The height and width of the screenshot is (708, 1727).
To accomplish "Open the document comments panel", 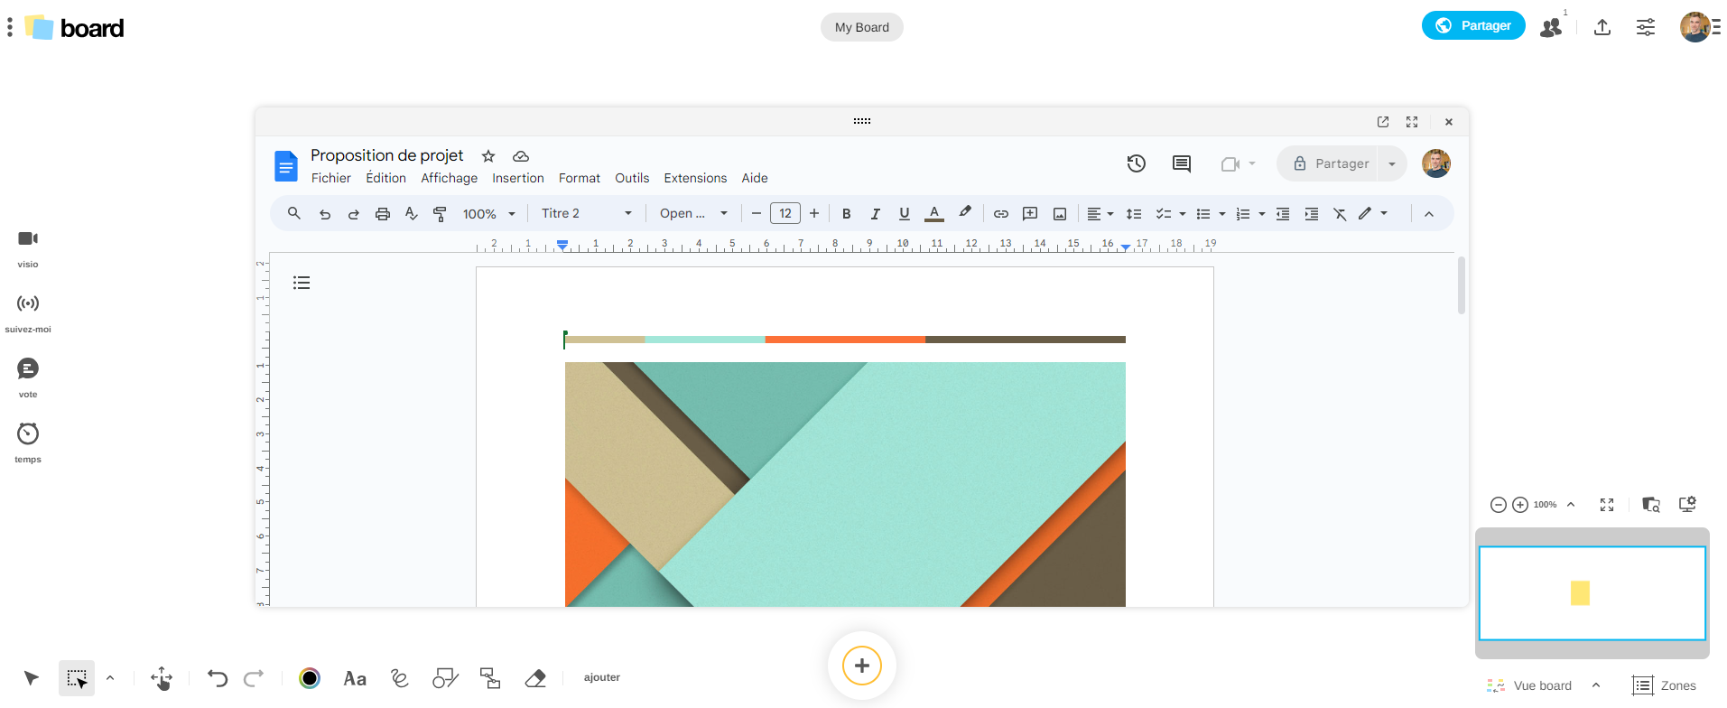I will (1181, 163).
